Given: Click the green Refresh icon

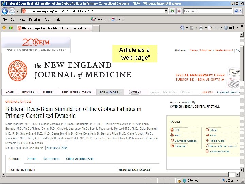Looking at the screenshot, I should point(173,11).
